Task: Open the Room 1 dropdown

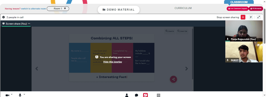Action: pos(58,9)
